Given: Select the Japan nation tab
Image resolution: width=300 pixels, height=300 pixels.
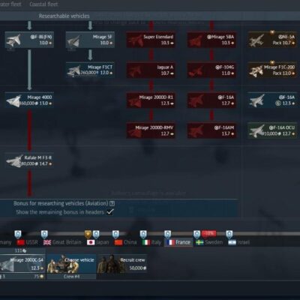Looking at the screenshot, I should pyautogui.click(x=98, y=242).
